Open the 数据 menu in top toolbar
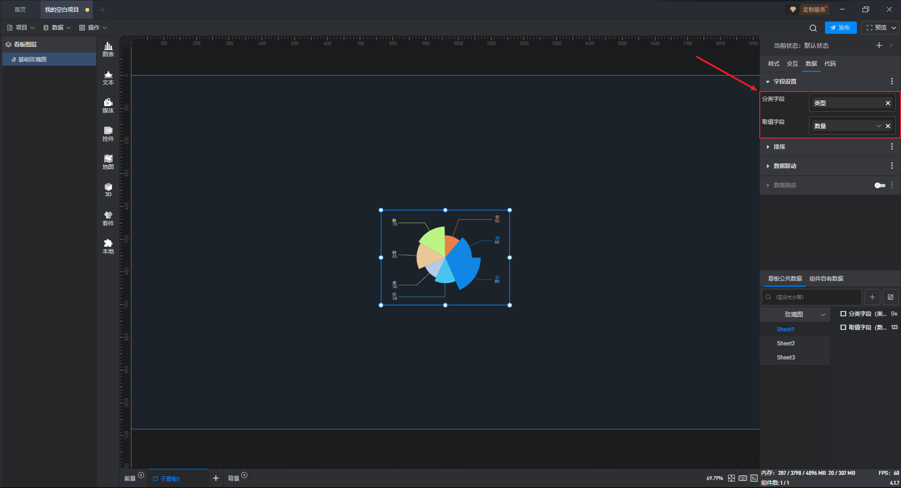 (57, 28)
